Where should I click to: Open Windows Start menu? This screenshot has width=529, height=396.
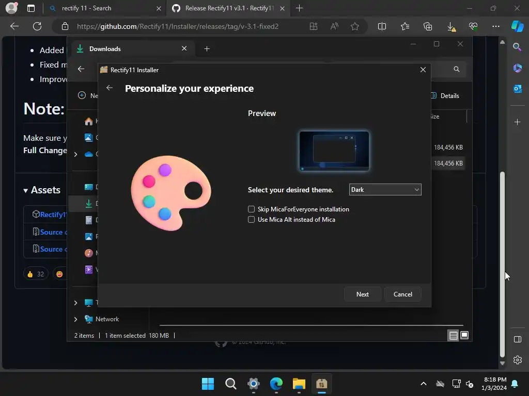click(208, 384)
